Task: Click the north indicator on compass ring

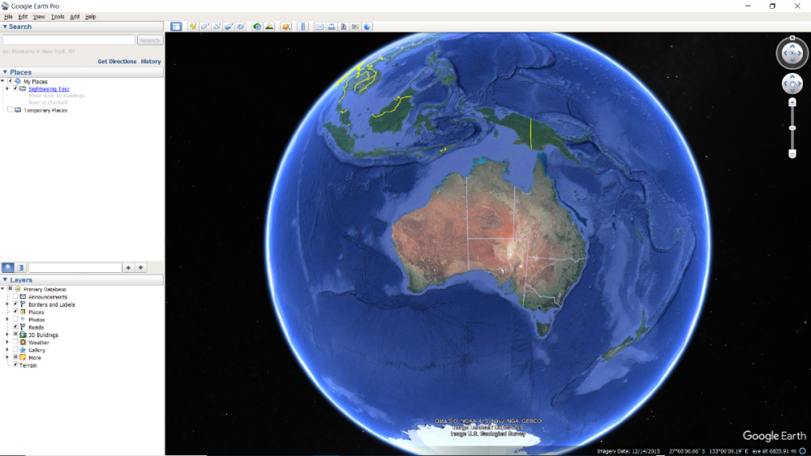Action: [792, 38]
